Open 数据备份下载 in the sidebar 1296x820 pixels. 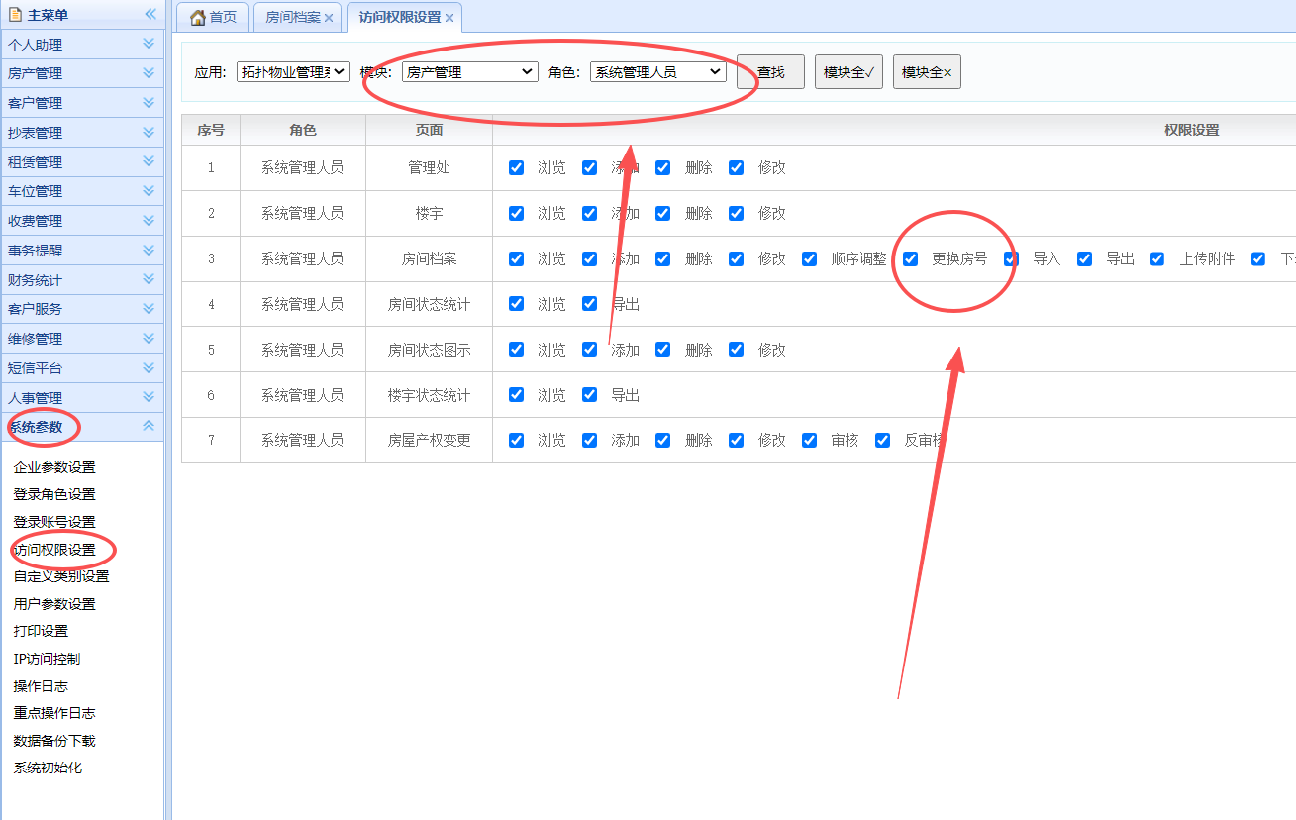(x=54, y=741)
